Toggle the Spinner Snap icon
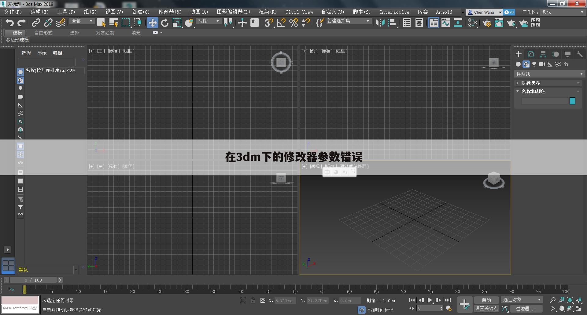This screenshot has height=315, width=587. 305,23
